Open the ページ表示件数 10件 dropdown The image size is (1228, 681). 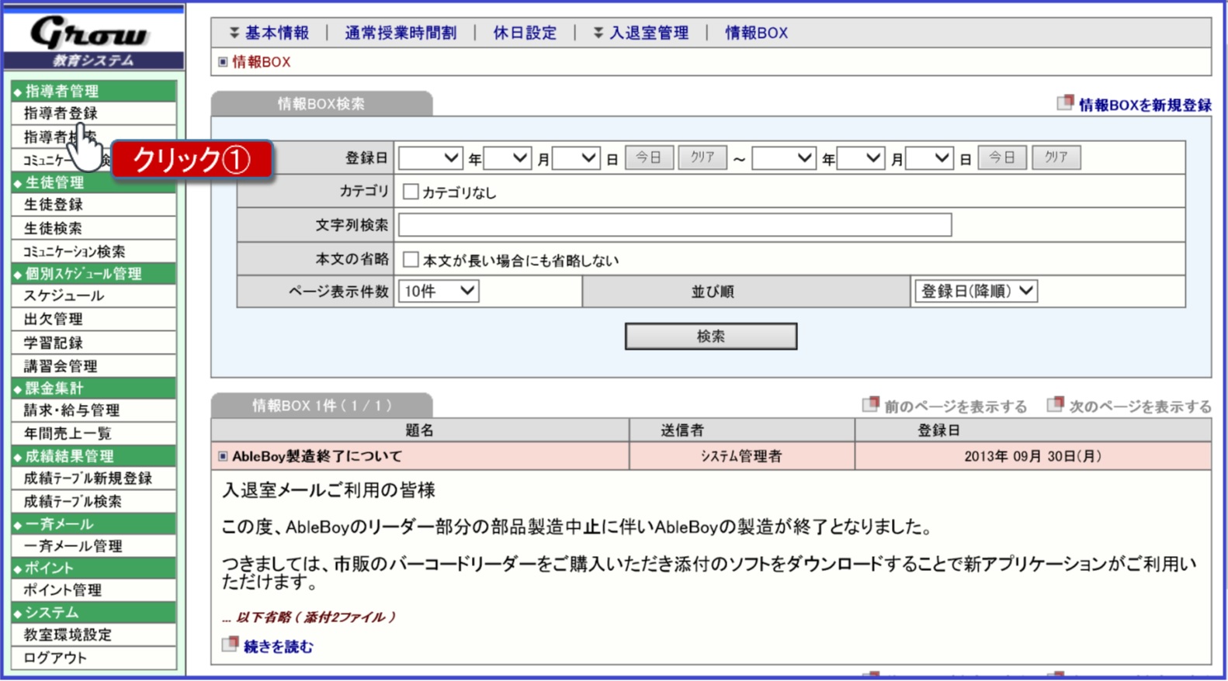[439, 291]
